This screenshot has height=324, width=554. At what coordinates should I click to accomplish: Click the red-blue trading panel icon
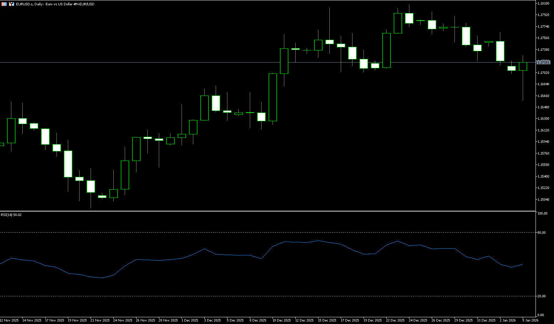tap(11, 4)
